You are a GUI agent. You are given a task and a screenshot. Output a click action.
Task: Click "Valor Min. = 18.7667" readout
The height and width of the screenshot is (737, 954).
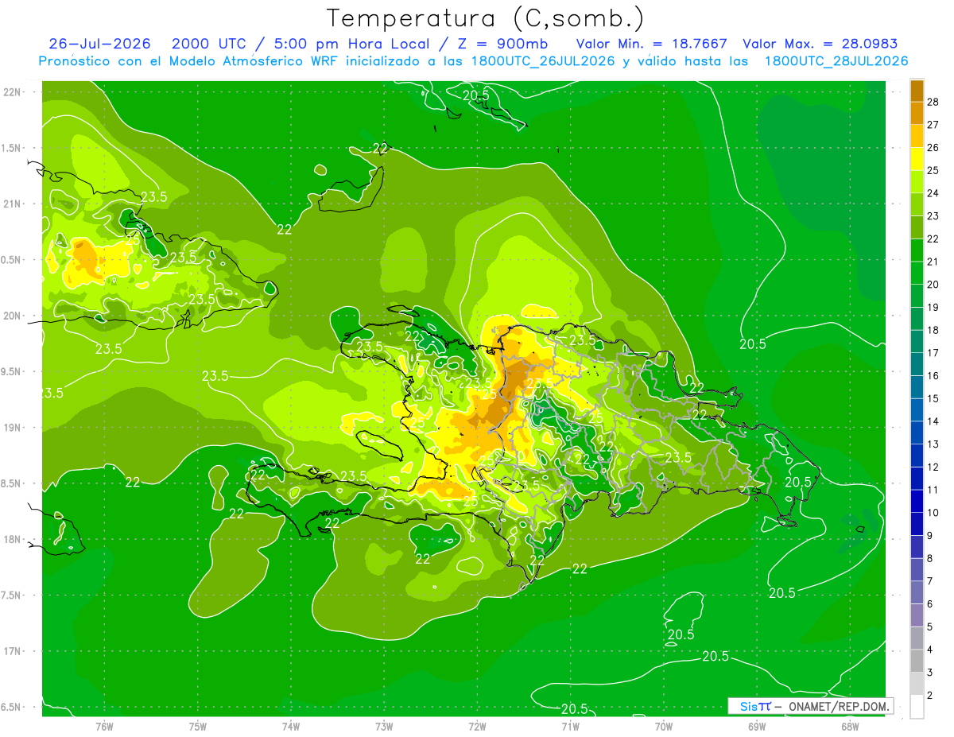653,45
